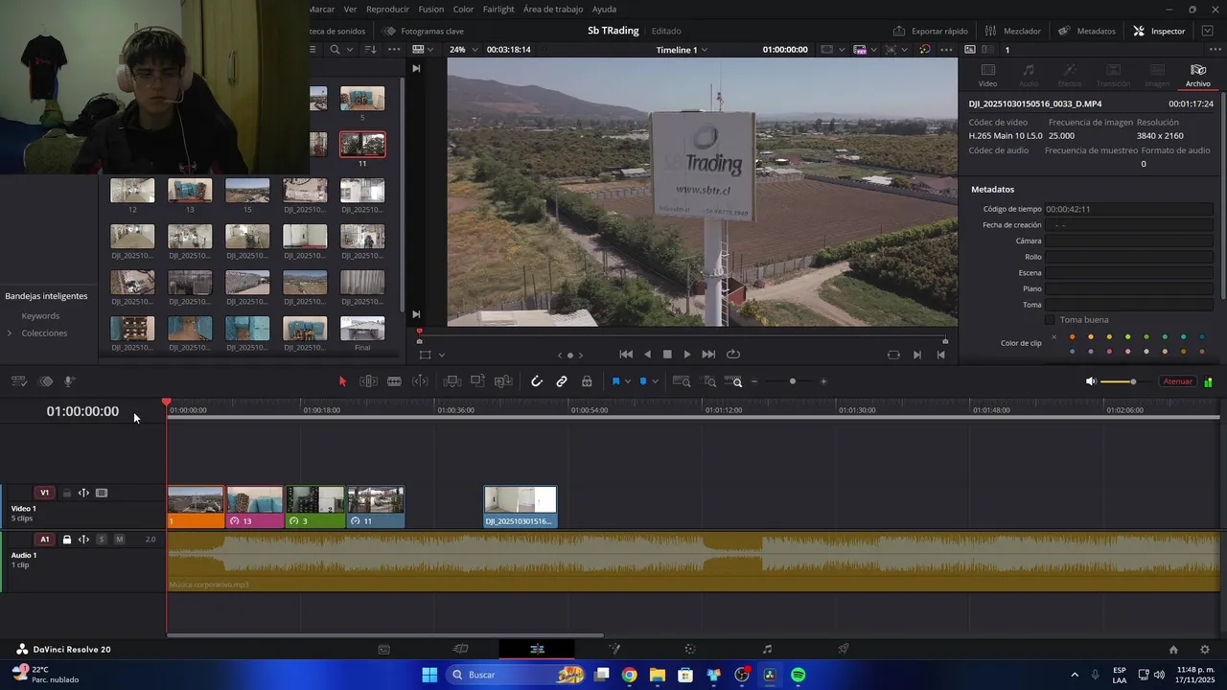Screen dimensions: 1227x690
Task: Open timeline view options icon
Action: [x=18, y=381]
